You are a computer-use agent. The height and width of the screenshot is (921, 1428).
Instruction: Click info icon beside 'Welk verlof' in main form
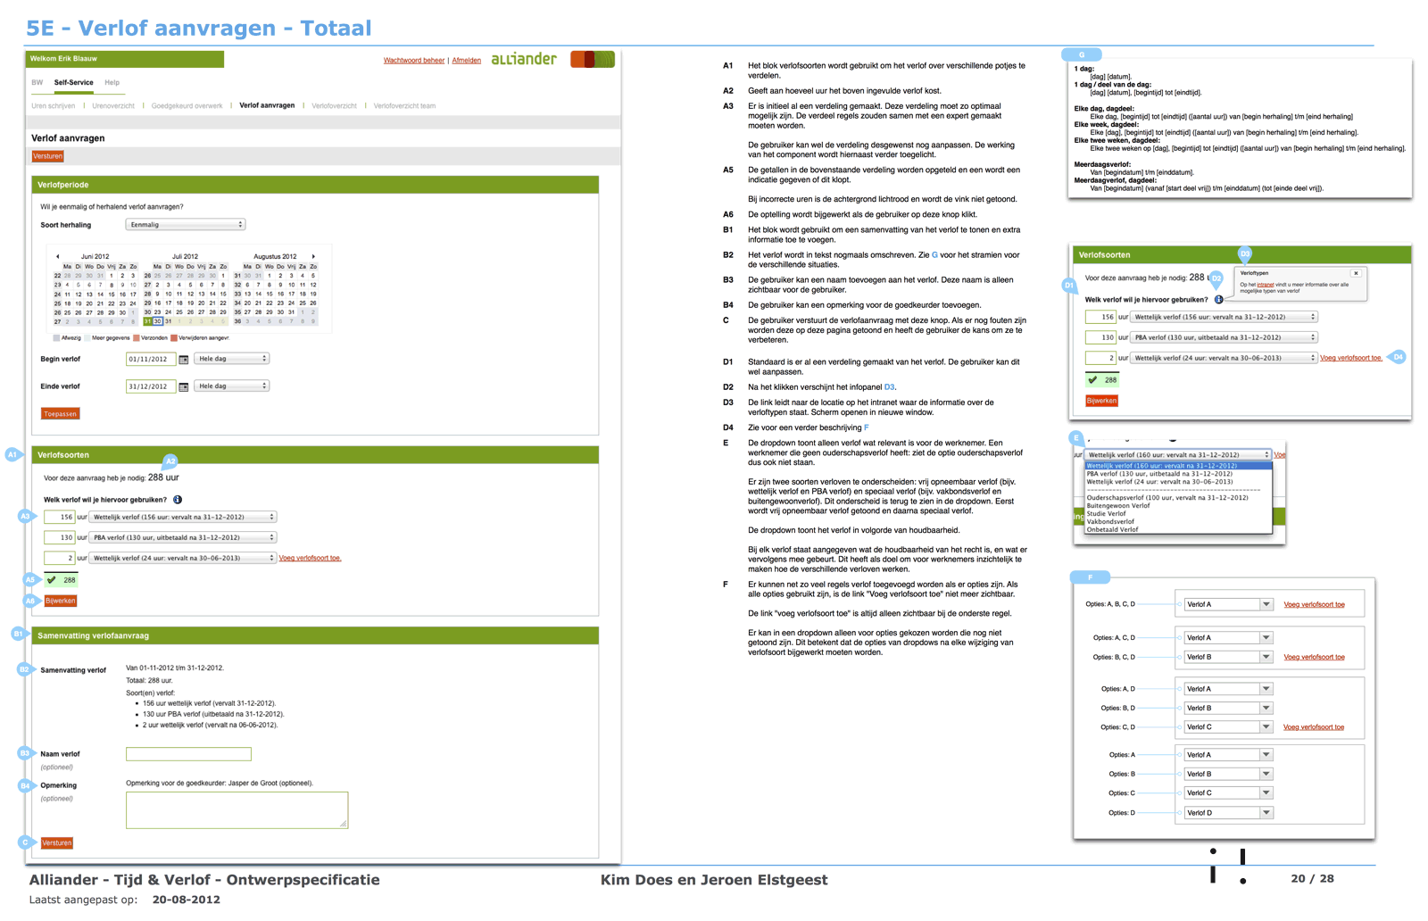178,500
